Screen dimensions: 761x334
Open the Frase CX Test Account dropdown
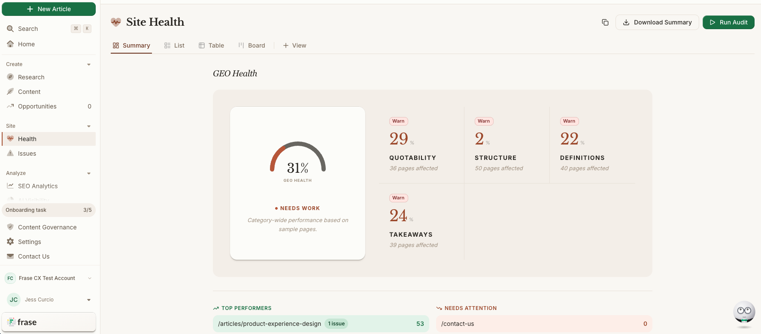tap(90, 278)
